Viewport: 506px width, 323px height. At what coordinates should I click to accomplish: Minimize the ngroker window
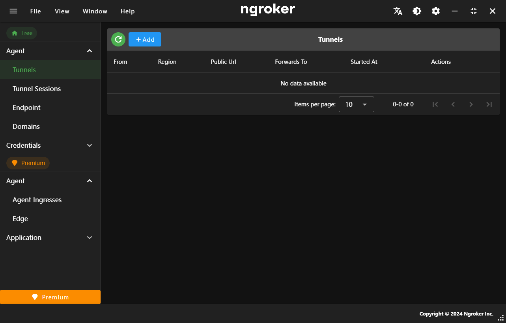coord(455,11)
